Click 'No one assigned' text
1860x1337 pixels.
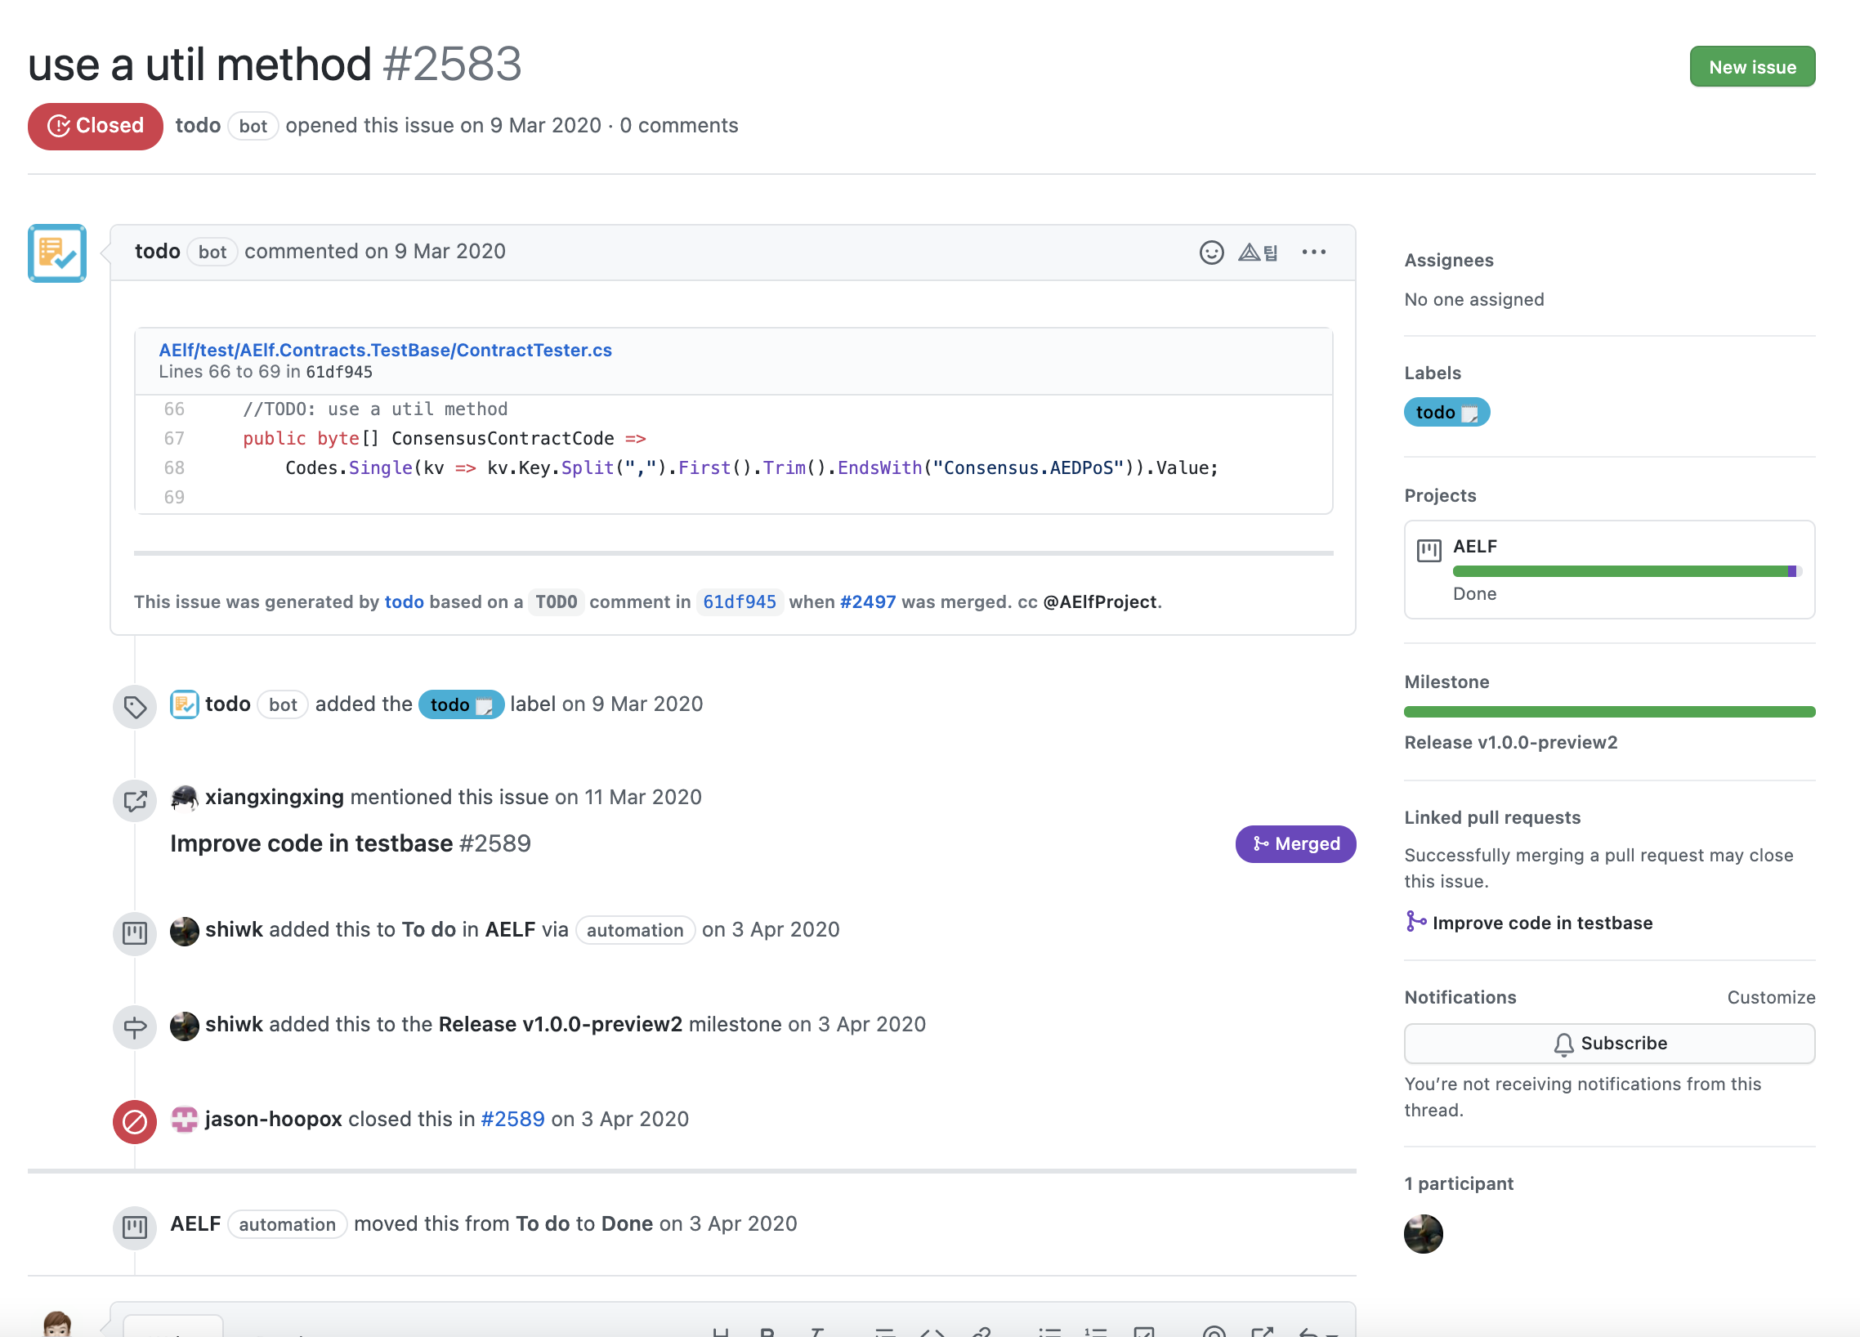click(1473, 299)
